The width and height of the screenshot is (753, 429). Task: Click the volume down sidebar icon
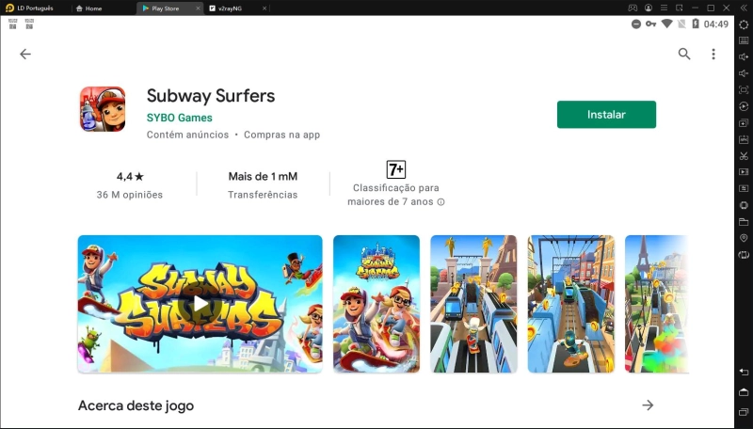coord(744,73)
